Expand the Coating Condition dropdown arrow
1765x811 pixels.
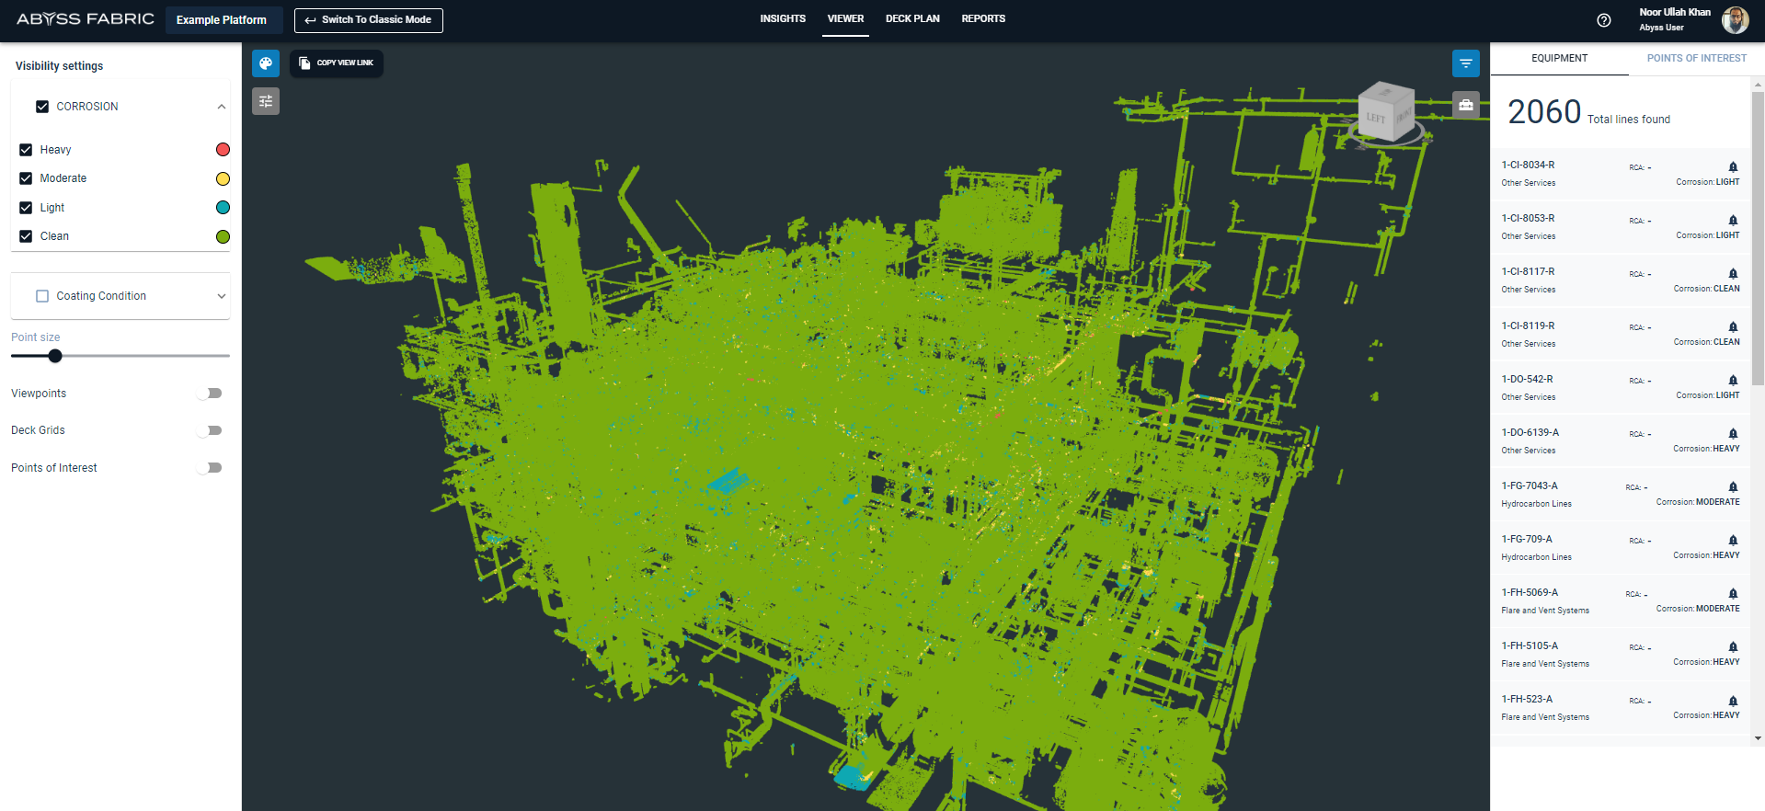pyautogui.click(x=221, y=296)
